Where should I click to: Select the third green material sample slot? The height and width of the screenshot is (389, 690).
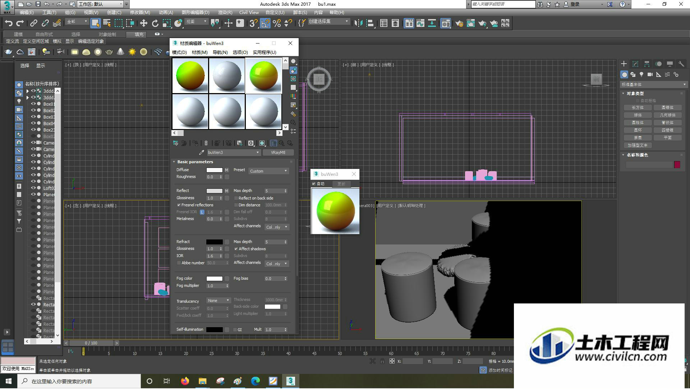263,75
